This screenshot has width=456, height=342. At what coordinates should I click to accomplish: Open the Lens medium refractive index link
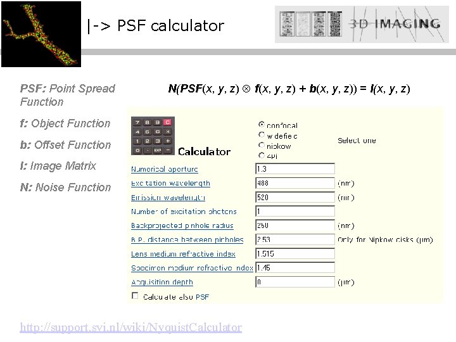click(x=183, y=254)
